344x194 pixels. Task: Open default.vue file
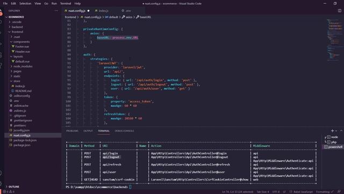(22, 61)
